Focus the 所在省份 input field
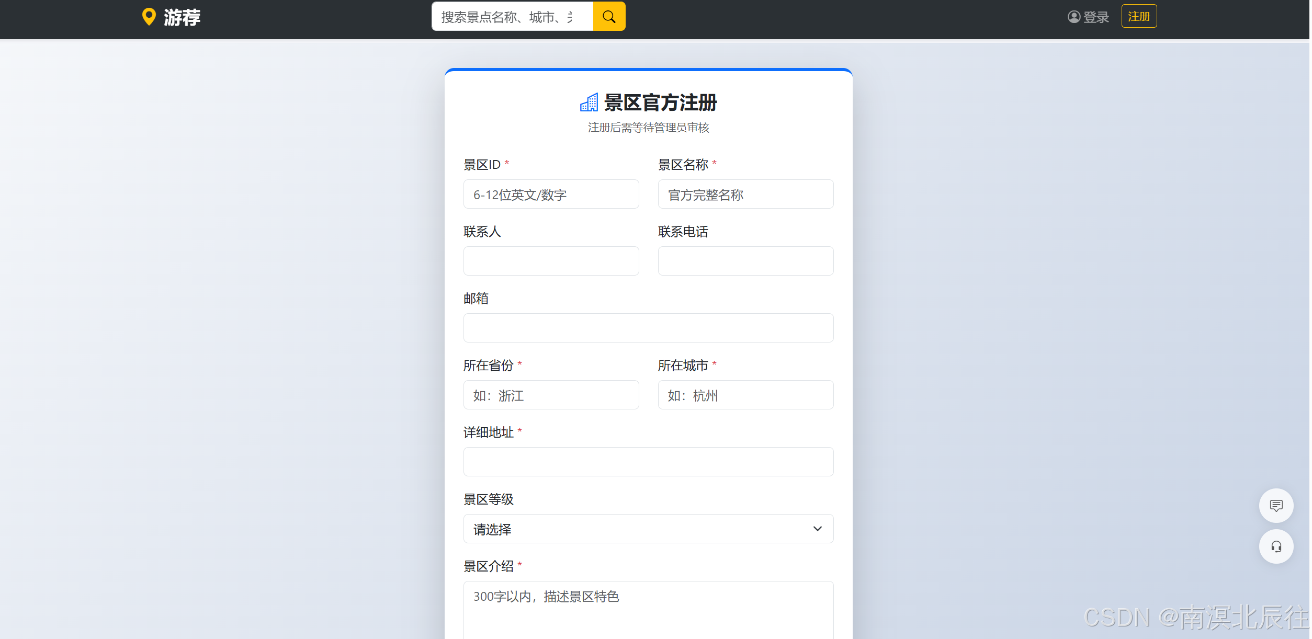This screenshot has height=639, width=1312. point(551,395)
